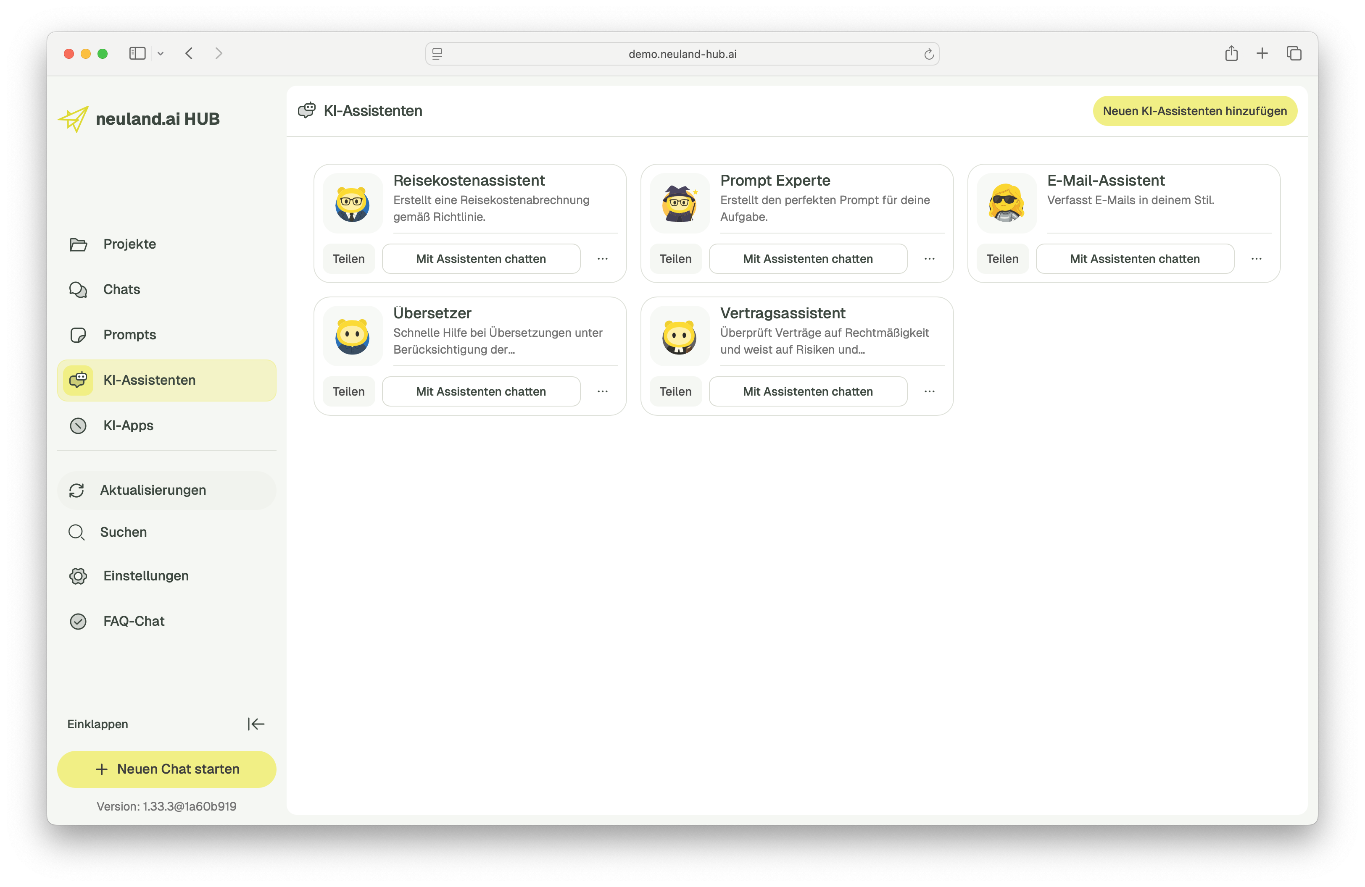The width and height of the screenshot is (1365, 887).
Task: Open more options for E-Mail-Assistent
Action: click(x=1256, y=259)
